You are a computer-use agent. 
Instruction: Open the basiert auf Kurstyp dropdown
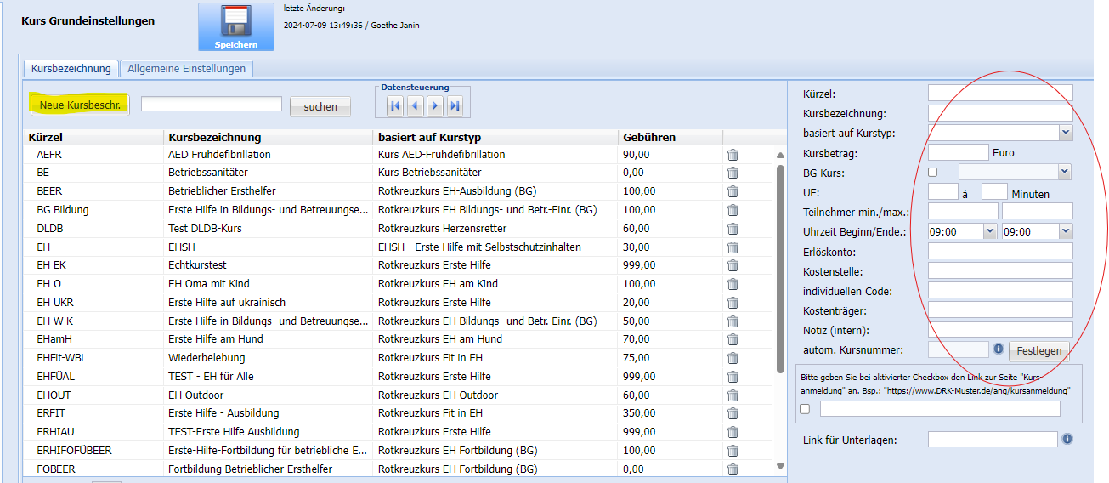pyautogui.click(x=1065, y=133)
